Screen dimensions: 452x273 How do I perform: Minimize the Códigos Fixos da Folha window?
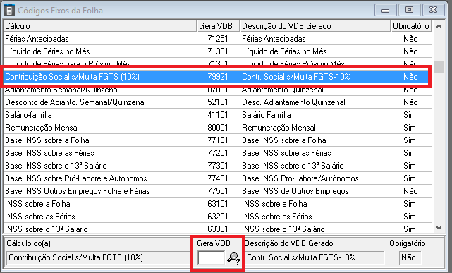coord(386,10)
